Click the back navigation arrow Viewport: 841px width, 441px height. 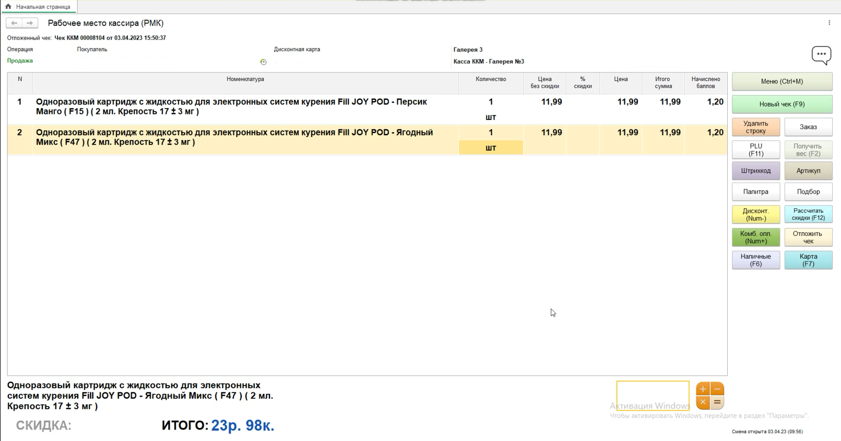point(14,23)
